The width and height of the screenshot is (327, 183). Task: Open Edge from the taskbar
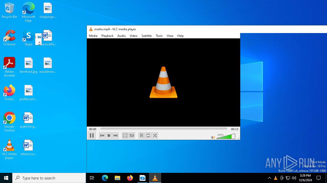(x=105, y=178)
